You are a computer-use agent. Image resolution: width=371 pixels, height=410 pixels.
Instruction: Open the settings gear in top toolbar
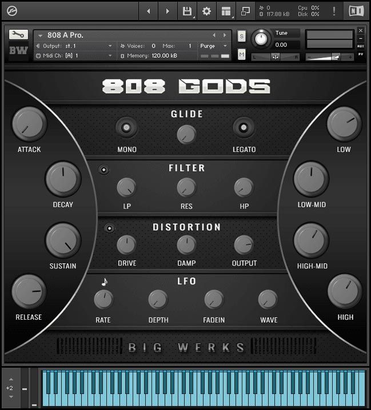206,11
